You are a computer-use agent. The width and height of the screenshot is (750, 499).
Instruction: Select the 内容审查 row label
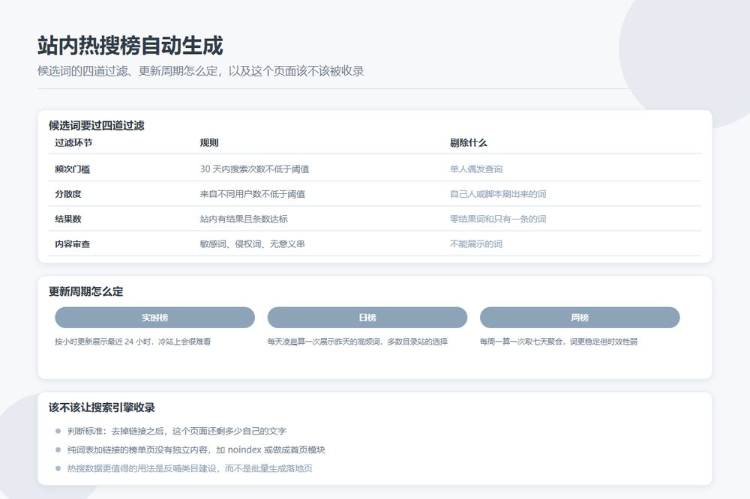(x=72, y=244)
